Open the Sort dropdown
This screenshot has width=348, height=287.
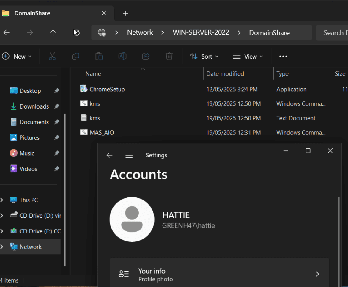(x=204, y=57)
